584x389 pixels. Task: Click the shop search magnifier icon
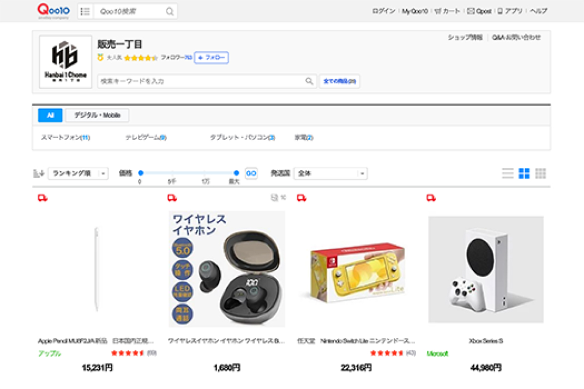[x=309, y=81]
